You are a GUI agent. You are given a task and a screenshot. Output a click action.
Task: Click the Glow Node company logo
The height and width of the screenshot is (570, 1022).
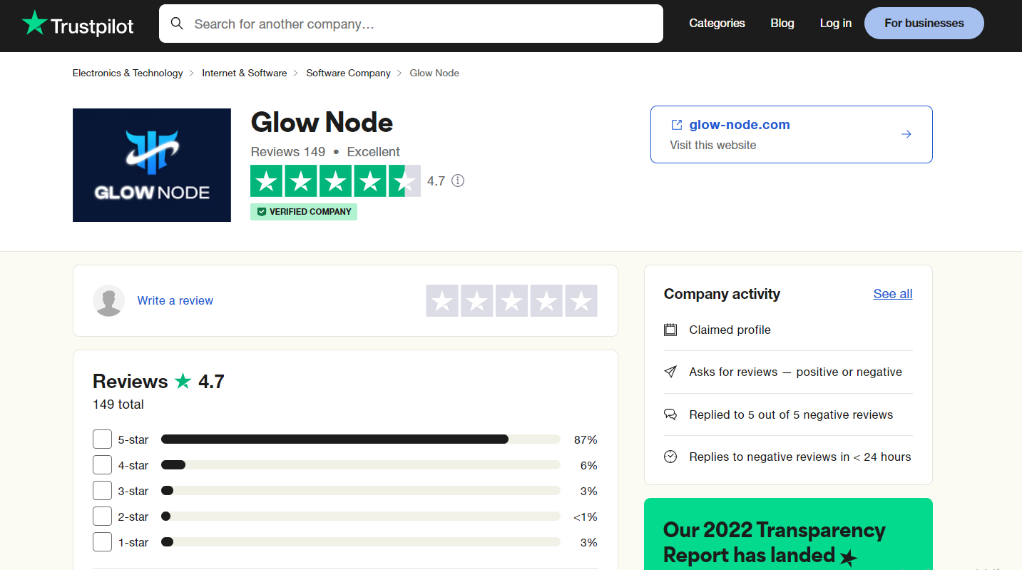coord(152,165)
